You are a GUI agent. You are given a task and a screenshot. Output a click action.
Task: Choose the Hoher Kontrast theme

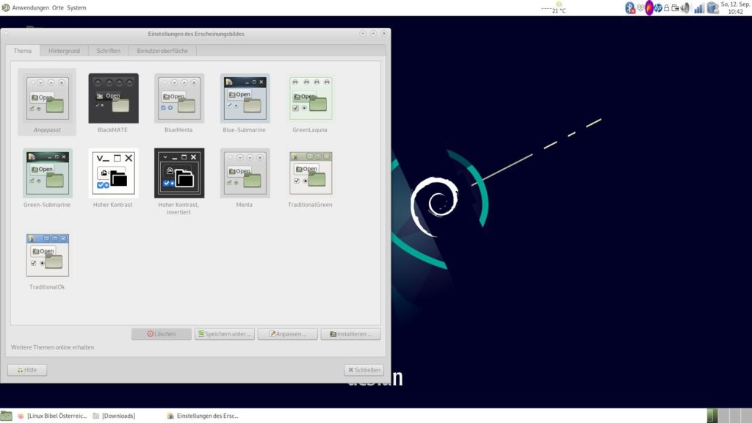(113, 173)
